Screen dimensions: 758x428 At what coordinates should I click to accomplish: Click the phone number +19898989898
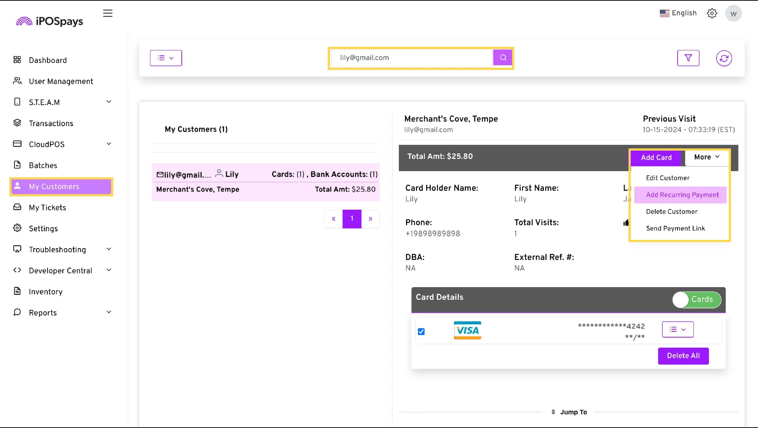pyautogui.click(x=433, y=233)
